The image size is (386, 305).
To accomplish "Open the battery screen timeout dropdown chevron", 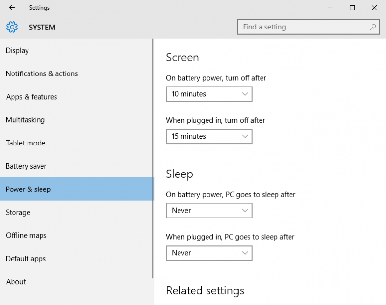I will coord(245,94).
